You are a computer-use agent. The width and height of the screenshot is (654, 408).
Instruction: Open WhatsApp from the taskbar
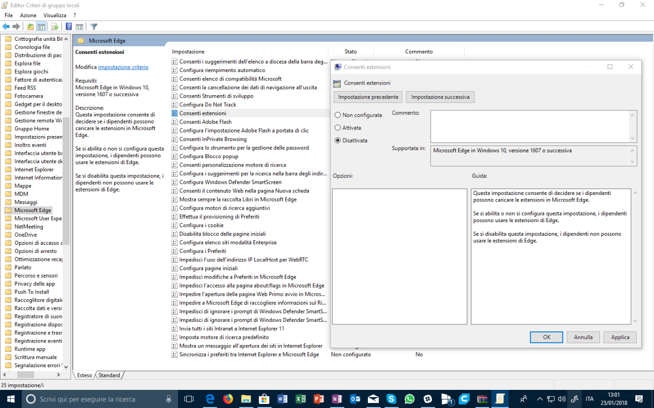409,399
